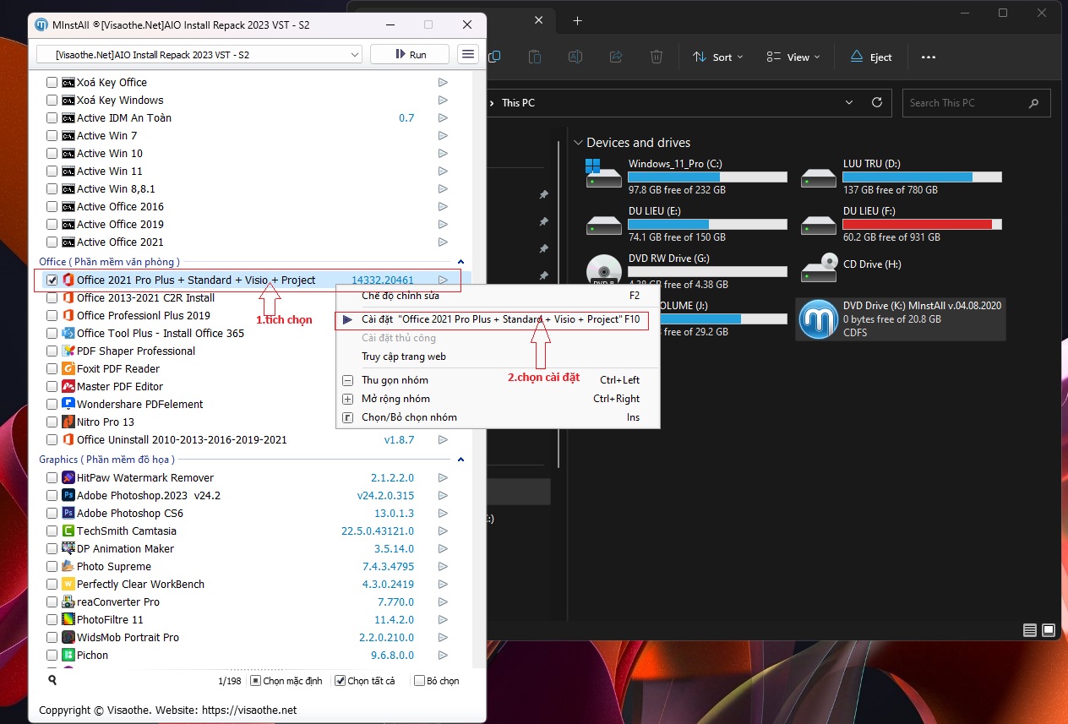This screenshot has height=724, width=1068.
Task: Open Sort dropdown in File Explorer
Action: [x=718, y=57]
